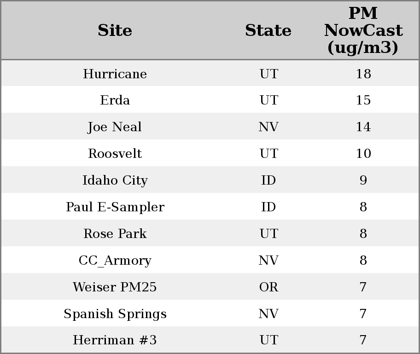Image resolution: width=420 pixels, height=354 pixels.
Task: Select the Rose Park site cell
Action: (x=115, y=234)
